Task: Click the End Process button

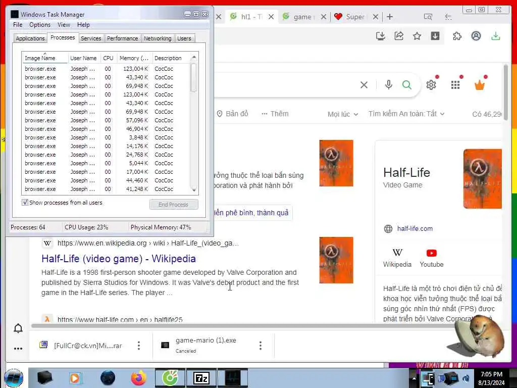Action: pyautogui.click(x=174, y=205)
